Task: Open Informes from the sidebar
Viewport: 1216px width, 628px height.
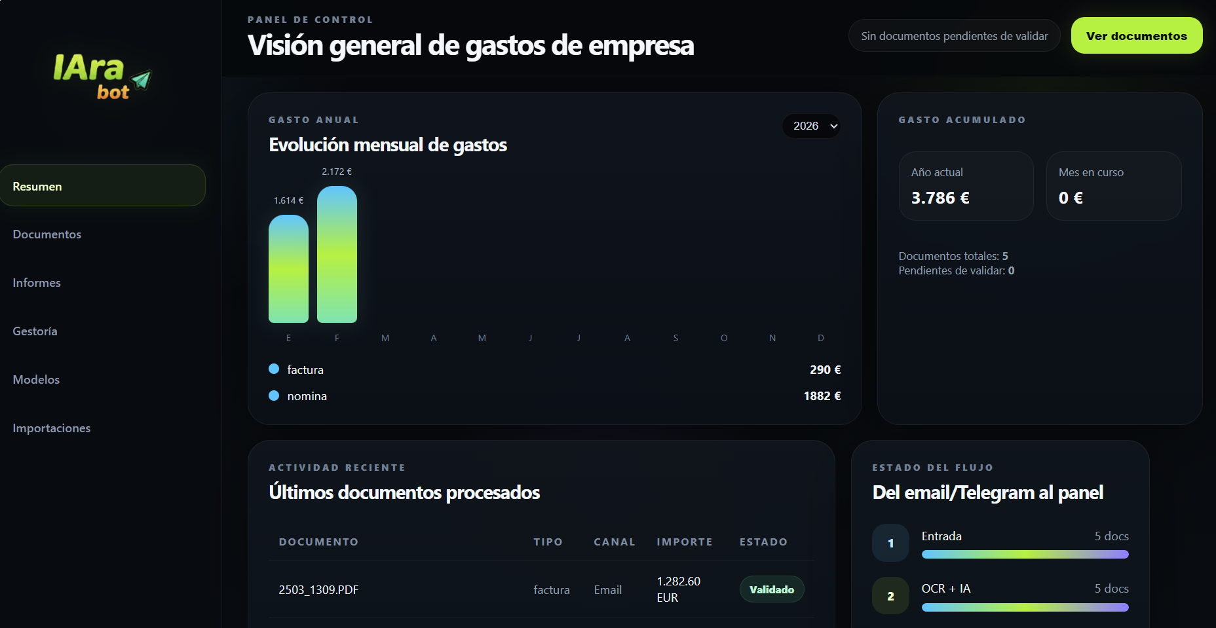Action: [x=37, y=283]
